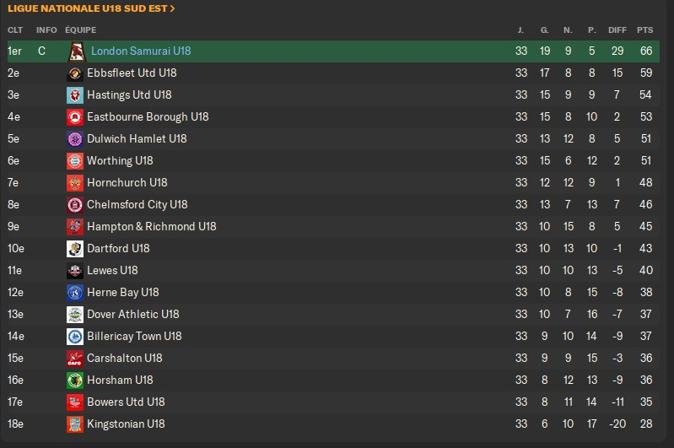
Task: Click the Ebbsfleet Utd U18 club badge
Action: [74, 73]
